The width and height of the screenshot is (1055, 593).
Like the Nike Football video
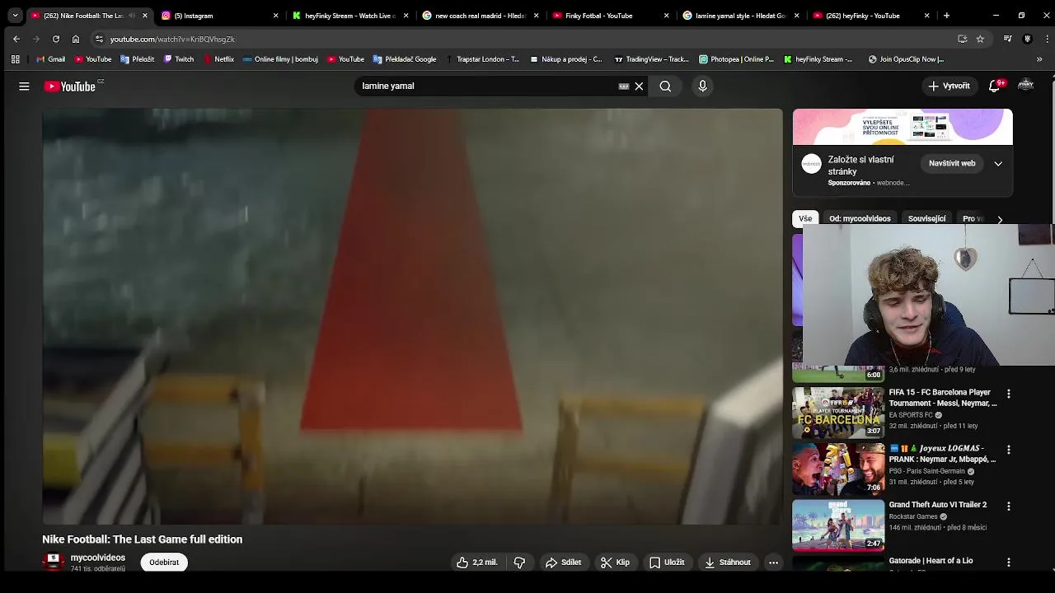[x=477, y=563]
